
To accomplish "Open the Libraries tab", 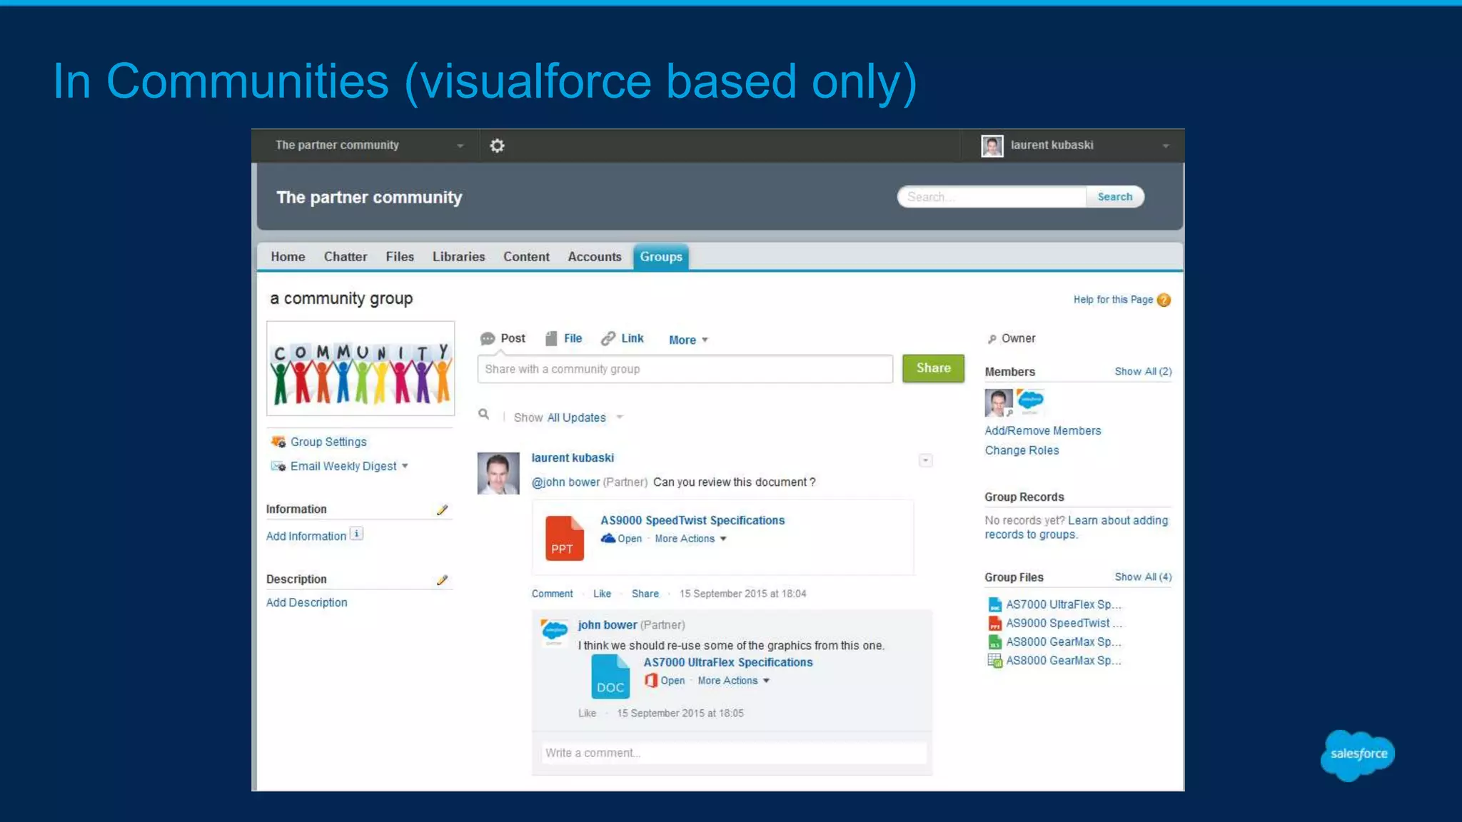I will tap(458, 257).
